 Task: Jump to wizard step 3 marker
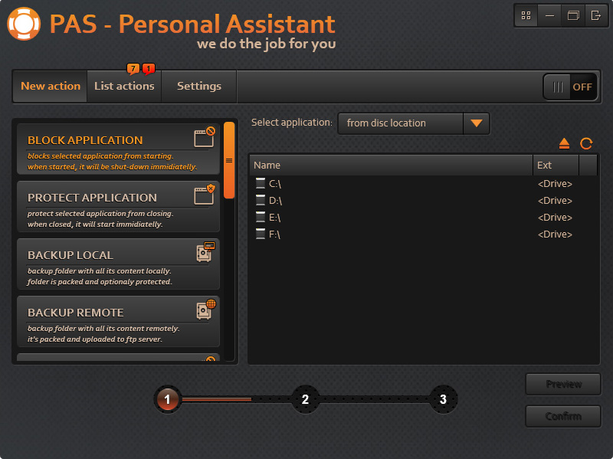443,399
